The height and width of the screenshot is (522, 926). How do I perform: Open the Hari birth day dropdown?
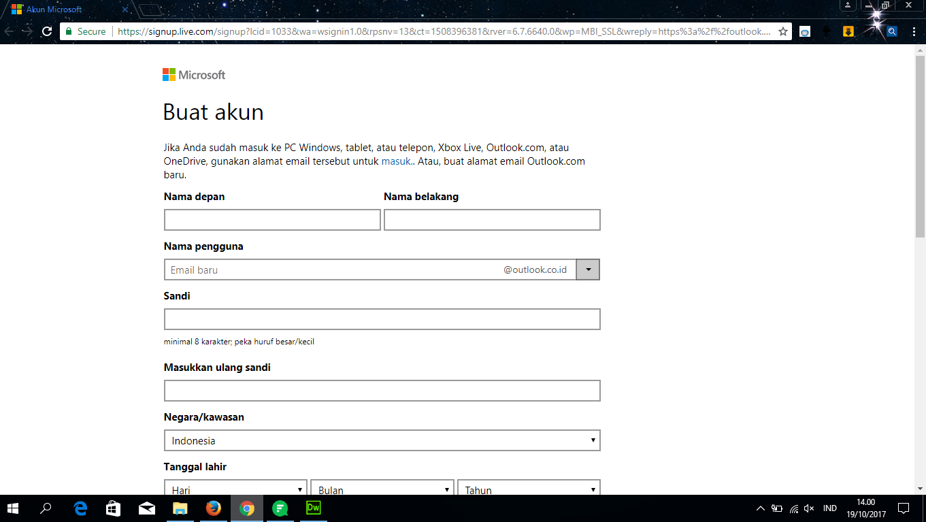click(x=235, y=487)
